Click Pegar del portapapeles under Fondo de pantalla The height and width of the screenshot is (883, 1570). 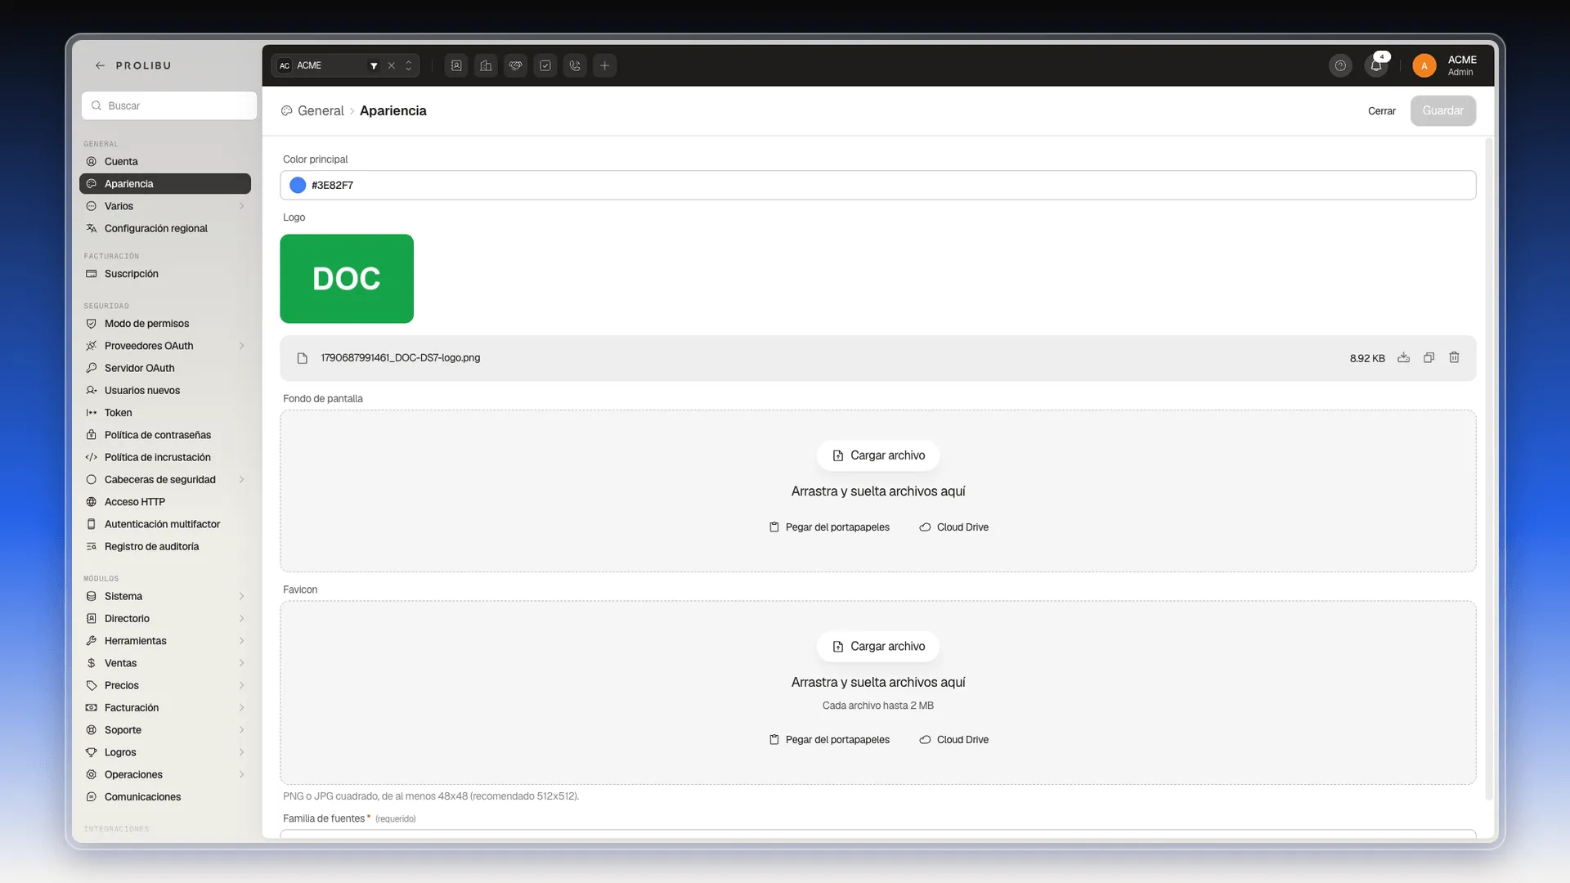829,527
